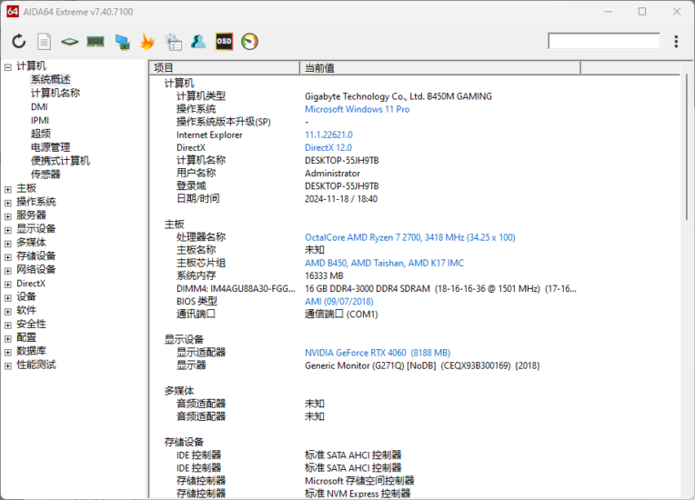This screenshot has width=695, height=500.
Task: Click the 项目 column header
Action: pyautogui.click(x=225, y=68)
